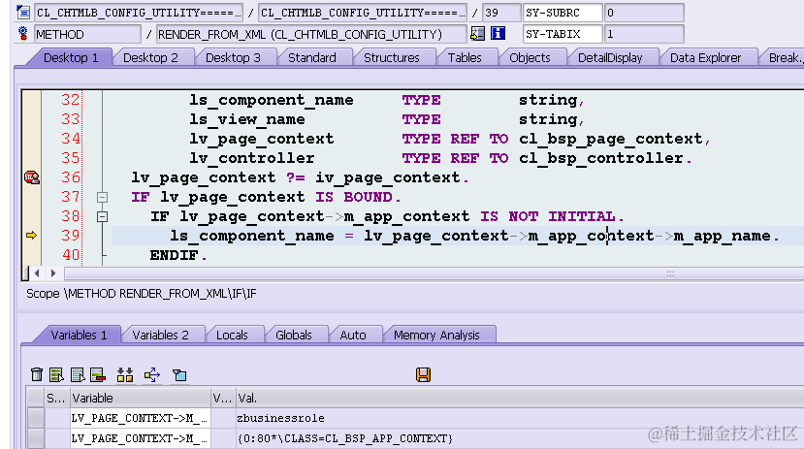
Task: Click the gear icon next to METHOD field
Action: click(x=23, y=34)
